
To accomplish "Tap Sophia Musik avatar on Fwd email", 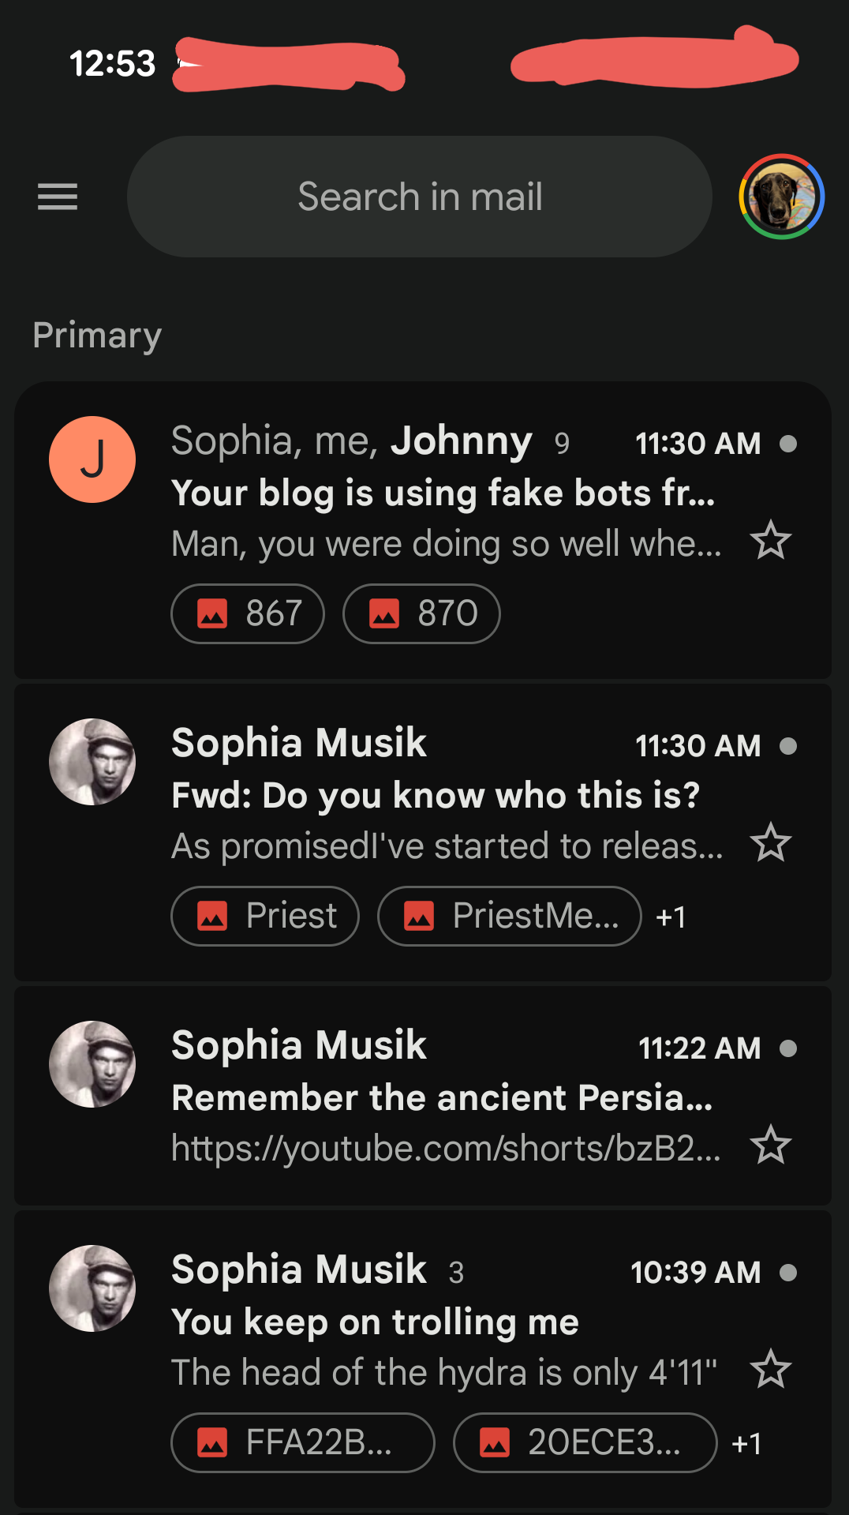I will point(92,762).
